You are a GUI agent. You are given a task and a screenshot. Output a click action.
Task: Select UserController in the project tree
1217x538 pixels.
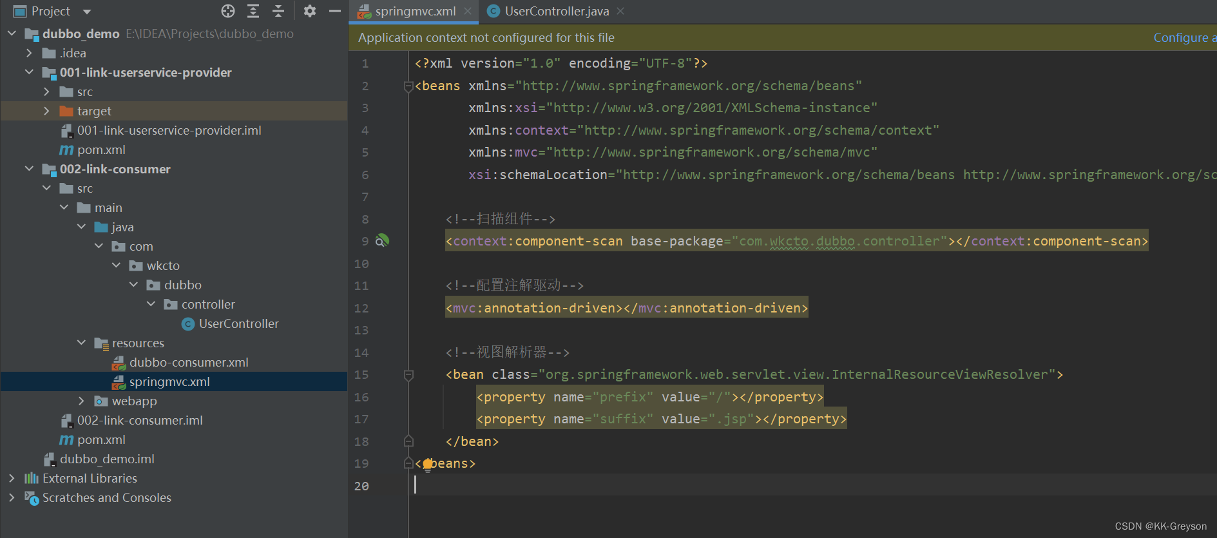pyautogui.click(x=238, y=323)
